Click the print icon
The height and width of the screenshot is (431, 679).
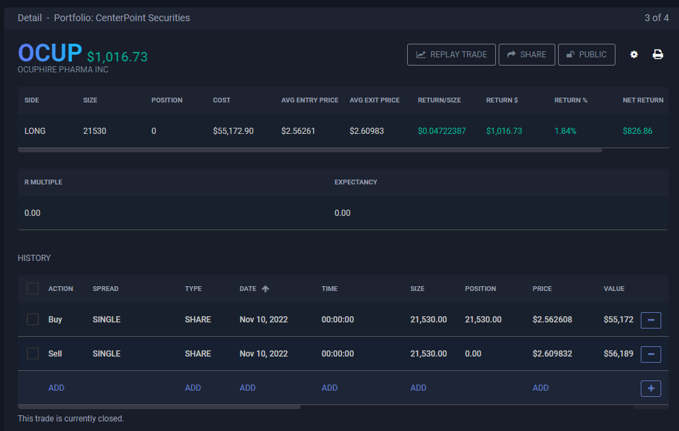coord(658,55)
